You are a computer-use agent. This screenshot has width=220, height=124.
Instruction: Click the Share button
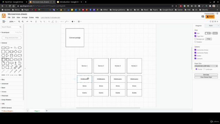tap(210, 17)
